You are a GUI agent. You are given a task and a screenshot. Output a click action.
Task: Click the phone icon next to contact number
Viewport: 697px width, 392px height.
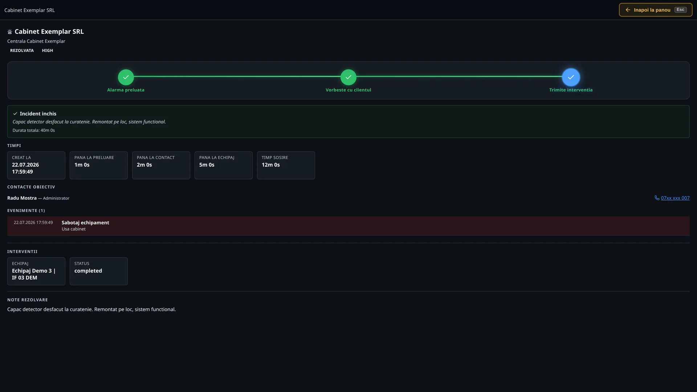point(657,198)
